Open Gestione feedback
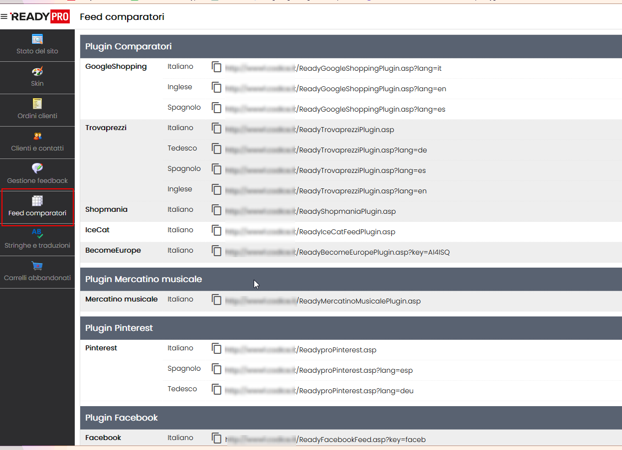 click(37, 175)
